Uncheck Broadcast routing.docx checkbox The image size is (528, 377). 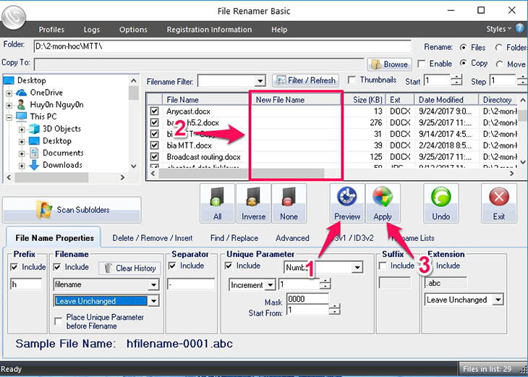pyautogui.click(x=155, y=157)
